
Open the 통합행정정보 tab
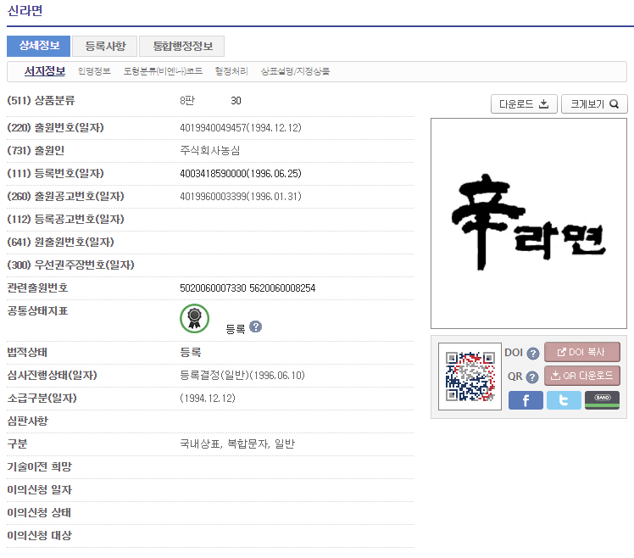(182, 46)
